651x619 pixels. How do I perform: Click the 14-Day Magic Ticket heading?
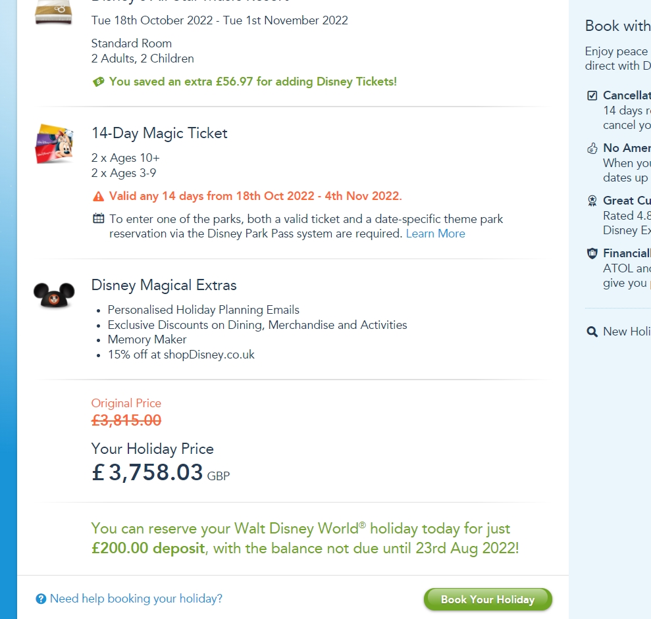tap(159, 133)
